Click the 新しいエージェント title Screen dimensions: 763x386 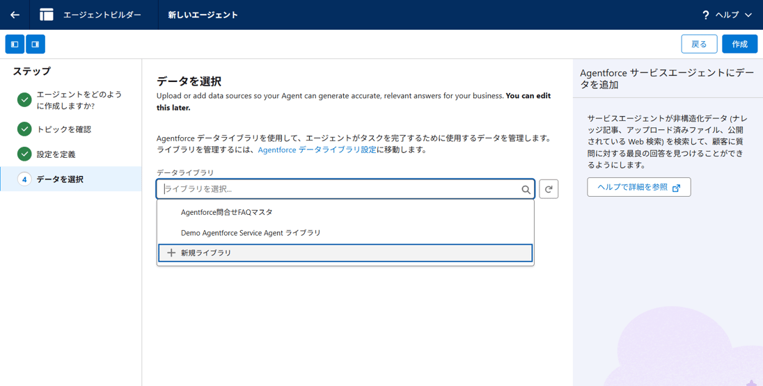pos(203,15)
